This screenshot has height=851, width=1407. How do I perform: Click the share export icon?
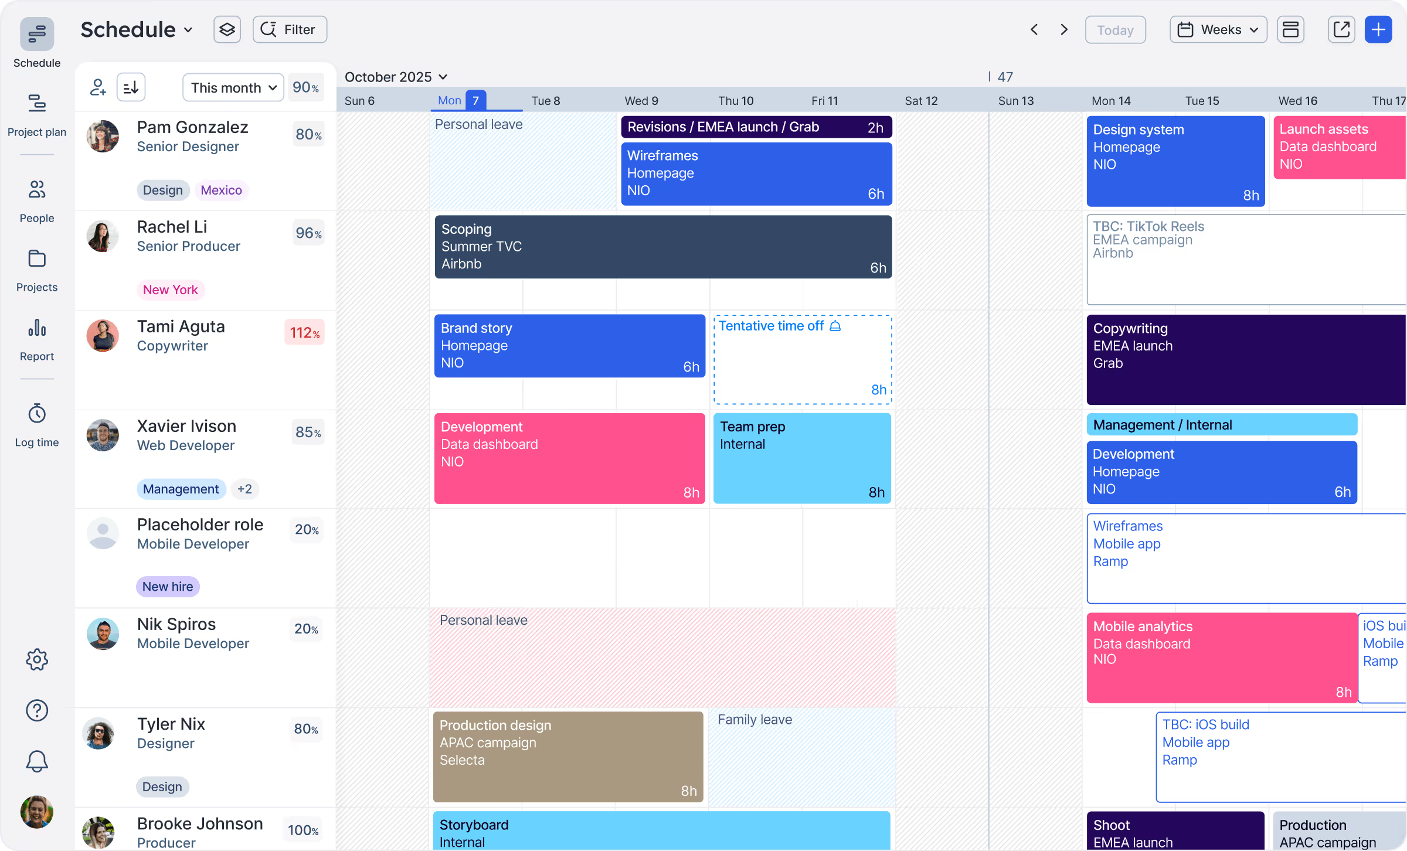(1341, 29)
